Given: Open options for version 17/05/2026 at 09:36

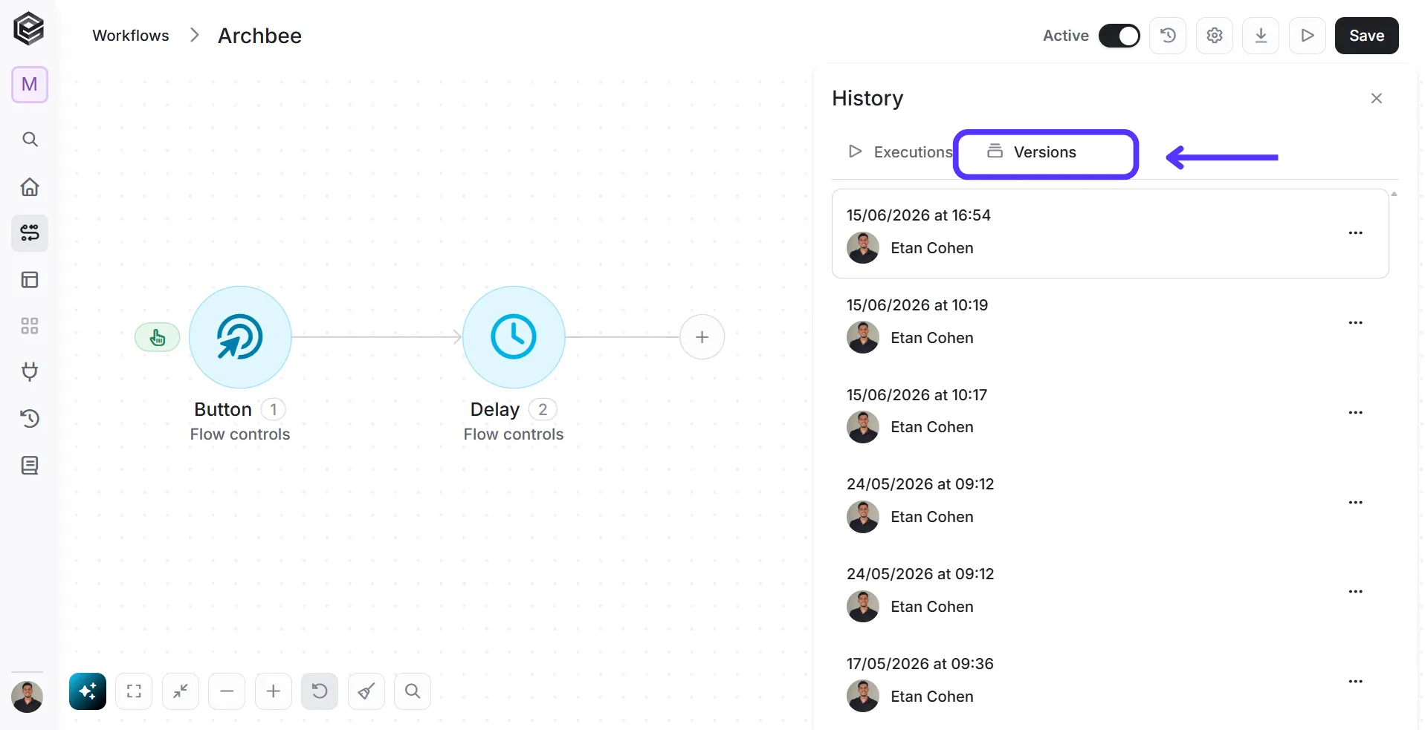Looking at the screenshot, I should click(x=1356, y=682).
